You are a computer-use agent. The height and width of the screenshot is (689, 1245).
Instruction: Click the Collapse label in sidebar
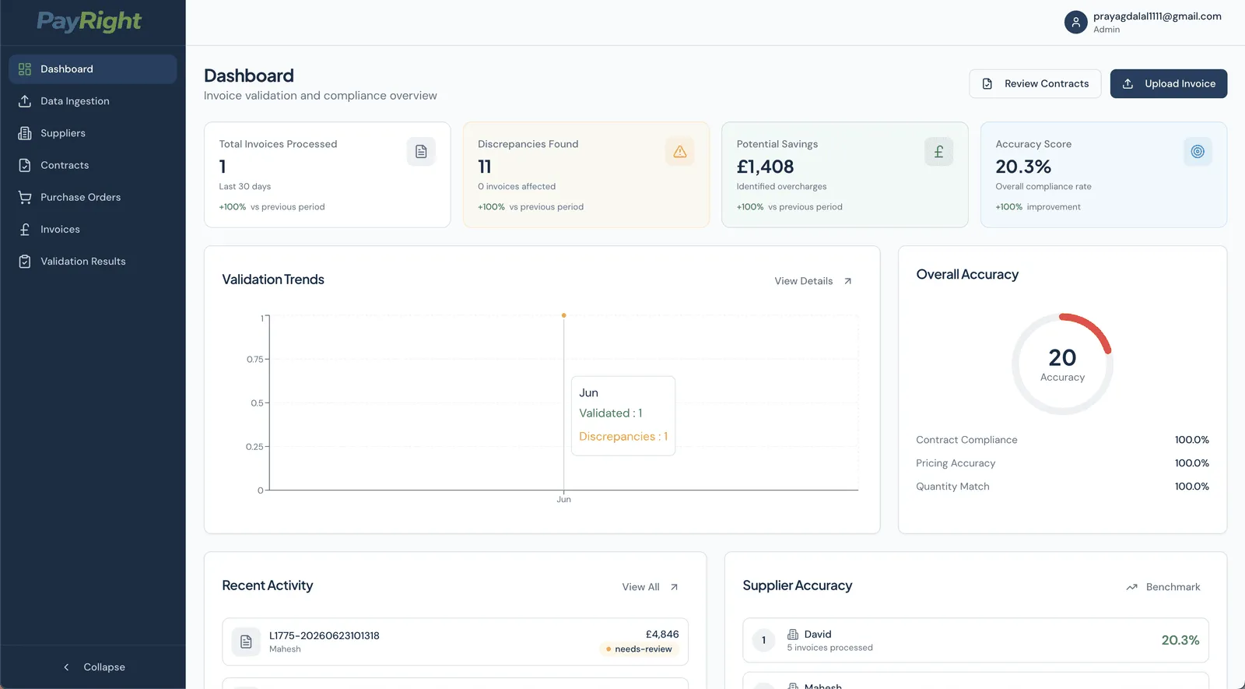[104, 667]
